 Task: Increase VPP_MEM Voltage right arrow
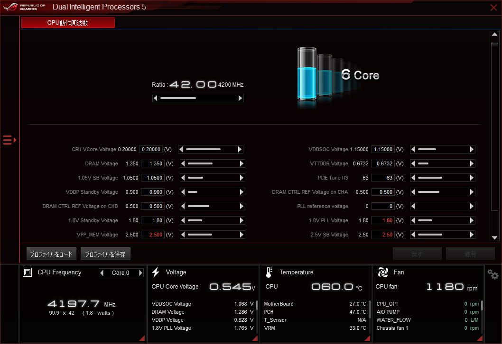(242, 235)
